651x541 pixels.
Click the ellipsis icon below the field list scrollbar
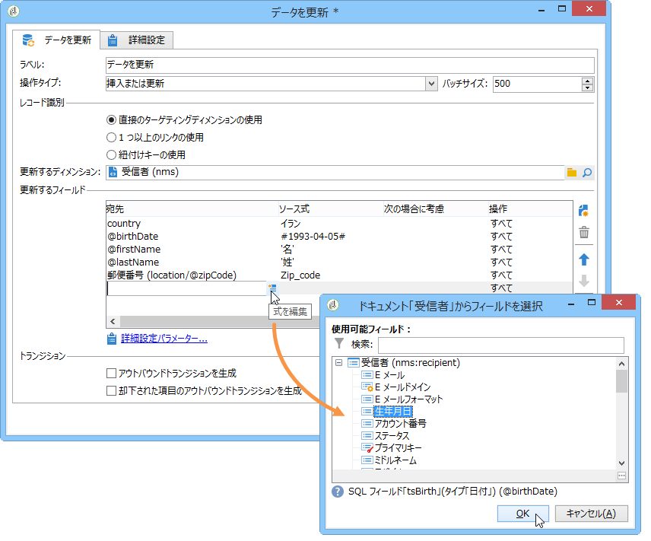[x=621, y=476]
